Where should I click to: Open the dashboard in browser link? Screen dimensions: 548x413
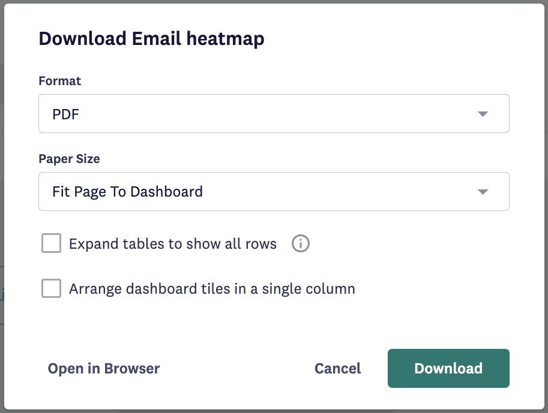104,368
